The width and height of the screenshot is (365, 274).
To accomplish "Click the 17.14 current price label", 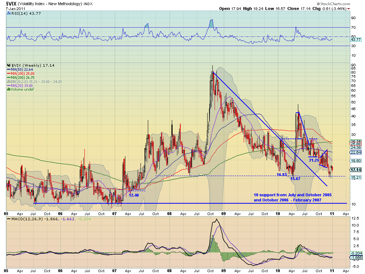I will coord(356,170).
